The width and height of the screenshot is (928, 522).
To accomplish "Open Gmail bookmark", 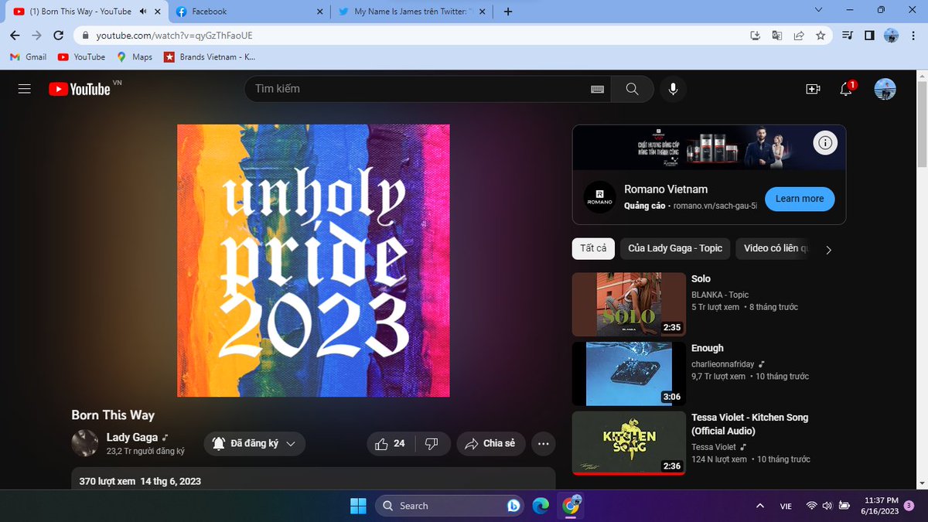I will tap(29, 56).
